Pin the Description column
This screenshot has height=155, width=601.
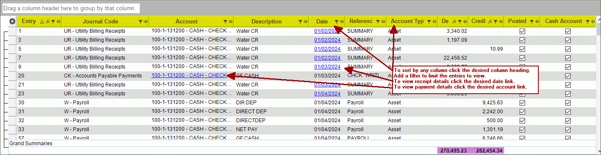[x=305, y=22]
